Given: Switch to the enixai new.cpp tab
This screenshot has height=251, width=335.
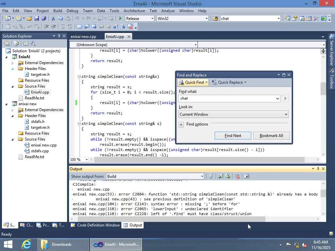Looking at the screenshot, I should coord(83,37).
